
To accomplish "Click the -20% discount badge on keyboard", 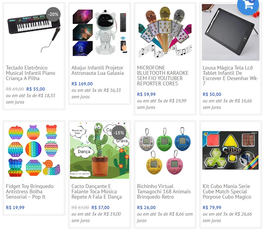I will (x=53, y=14).
